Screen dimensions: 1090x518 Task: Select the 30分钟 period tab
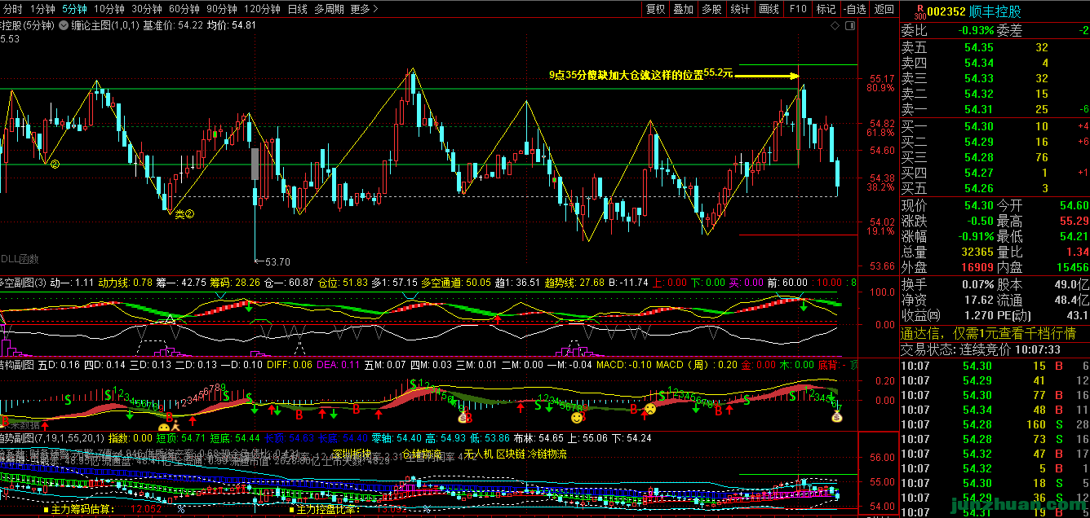click(x=147, y=9)
